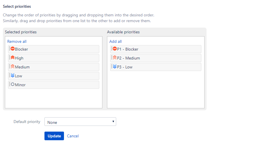Click the Remove all link
Screen dimensions: 253x150
click(x=17, y=41)
